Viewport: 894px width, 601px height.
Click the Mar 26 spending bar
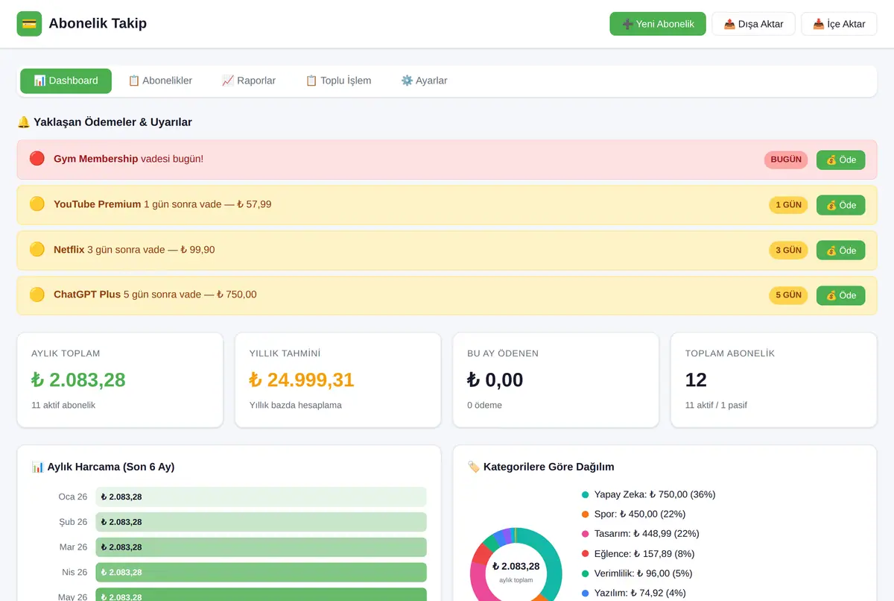tap(261, 547)
